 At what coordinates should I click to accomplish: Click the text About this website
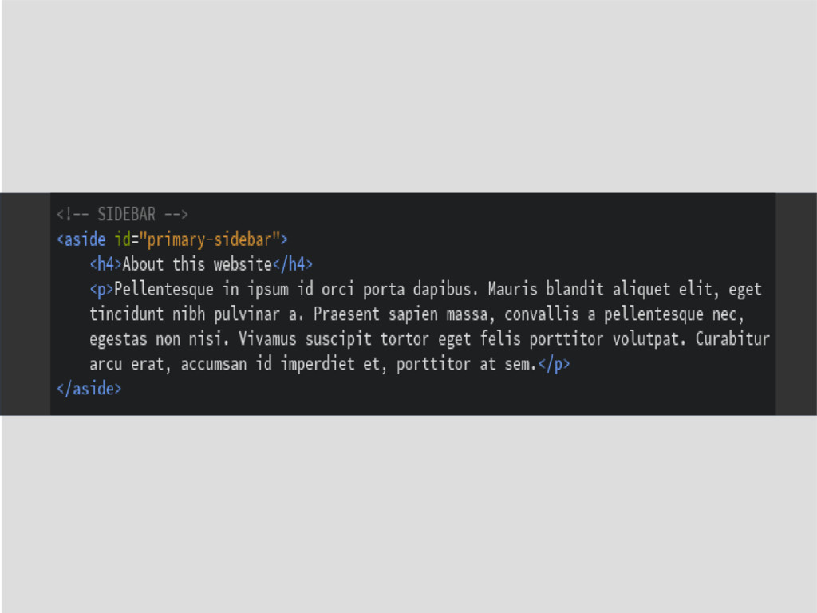click(x=198, y=264)
